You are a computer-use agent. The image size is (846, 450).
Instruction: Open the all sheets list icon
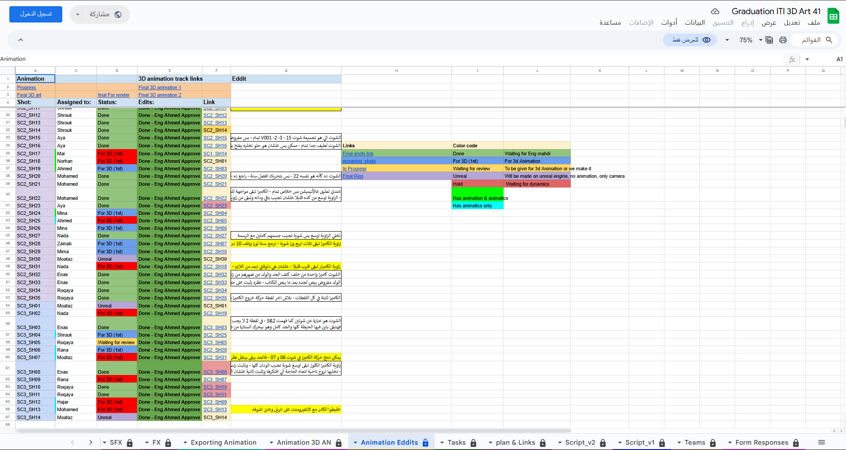pos(821,442)
